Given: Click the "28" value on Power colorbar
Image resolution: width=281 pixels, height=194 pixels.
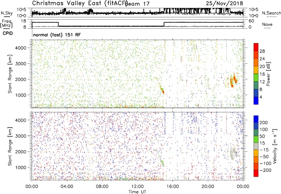Looking at the screenshot, I should coord(262,51).
